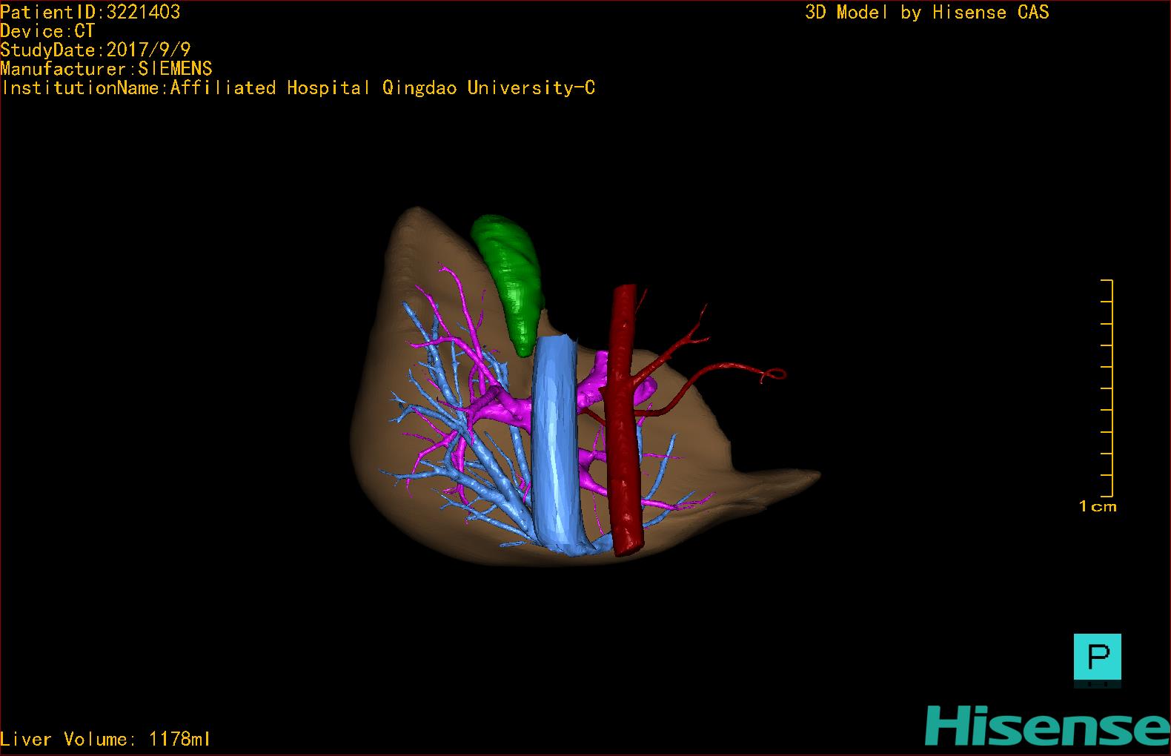
Task: Click the "Device:CT" text
Action: (47, 31)
